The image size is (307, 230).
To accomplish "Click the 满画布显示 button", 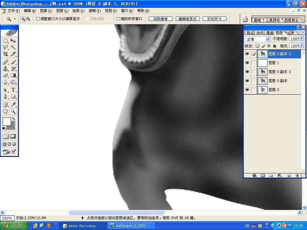I will 188,19.
